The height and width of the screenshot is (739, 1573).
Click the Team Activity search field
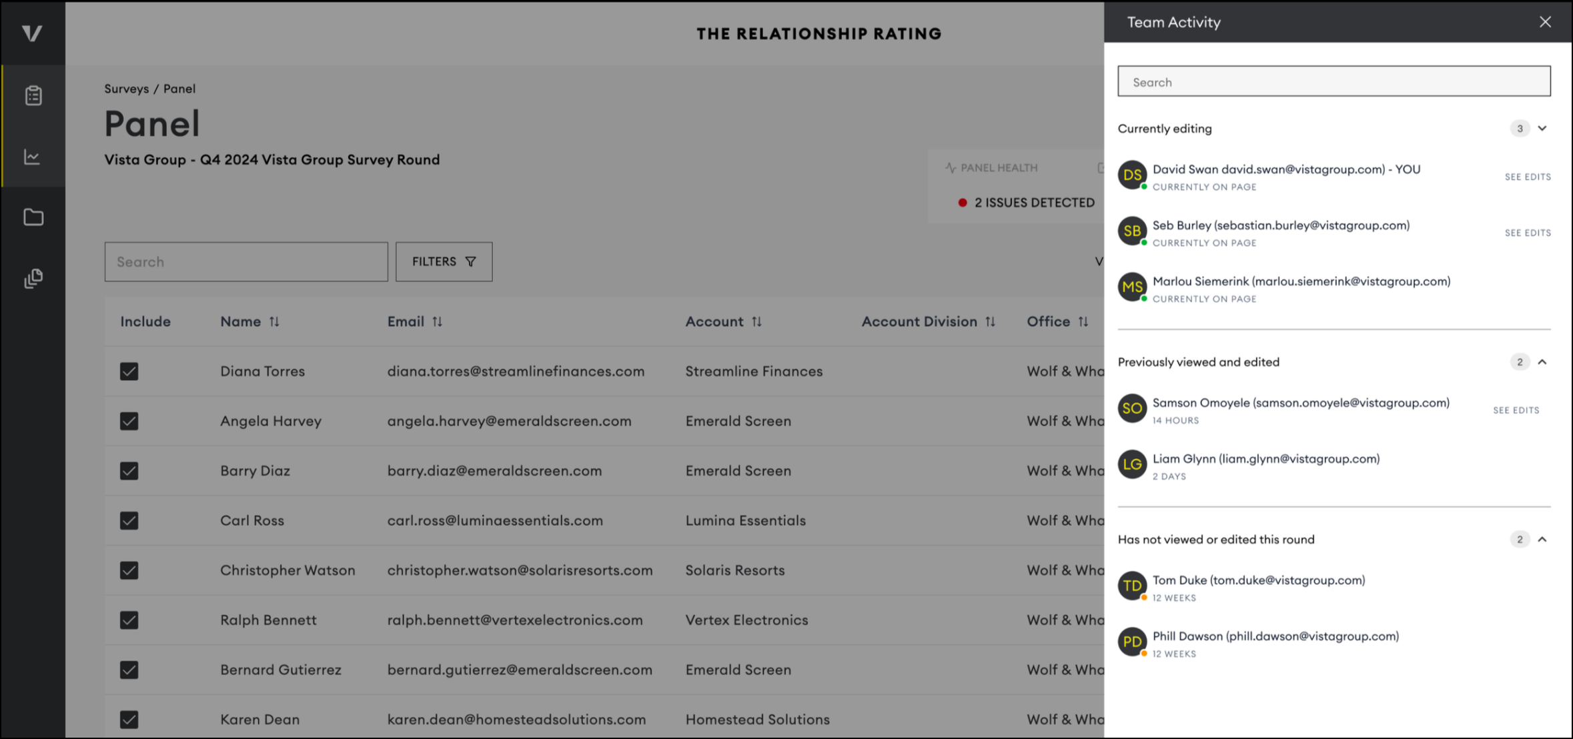click(x=1334, y=82)
